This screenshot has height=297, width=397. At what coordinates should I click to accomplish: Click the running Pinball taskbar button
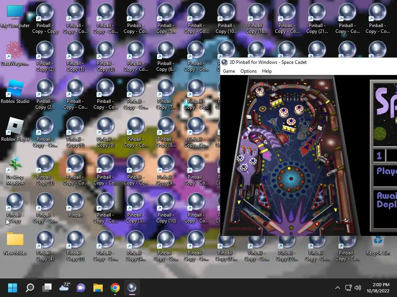[132, 288]
